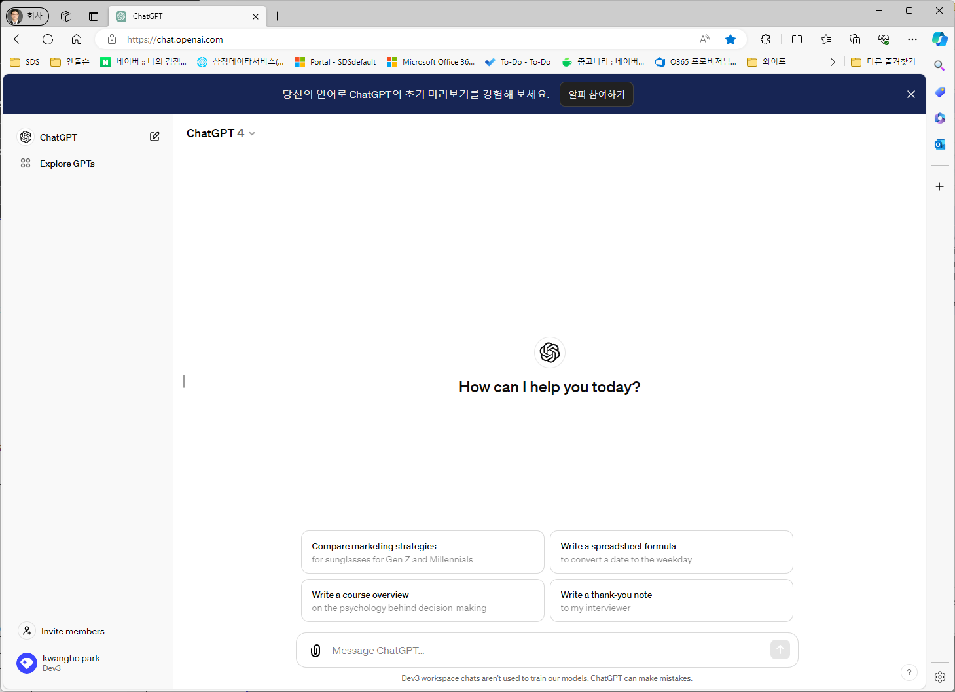Open the Edge sidebar settings gear
Screen dimensions: 955x692
[940, 677]
